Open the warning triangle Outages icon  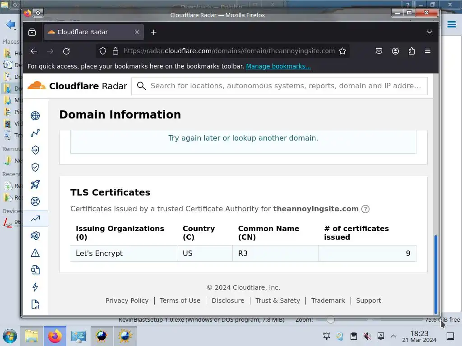35,253
